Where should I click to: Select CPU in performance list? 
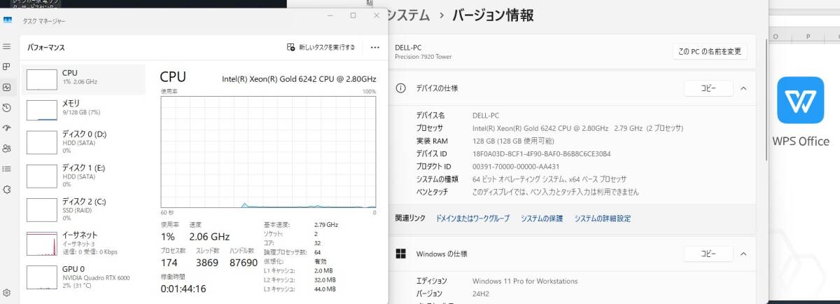tap(84, 80)
